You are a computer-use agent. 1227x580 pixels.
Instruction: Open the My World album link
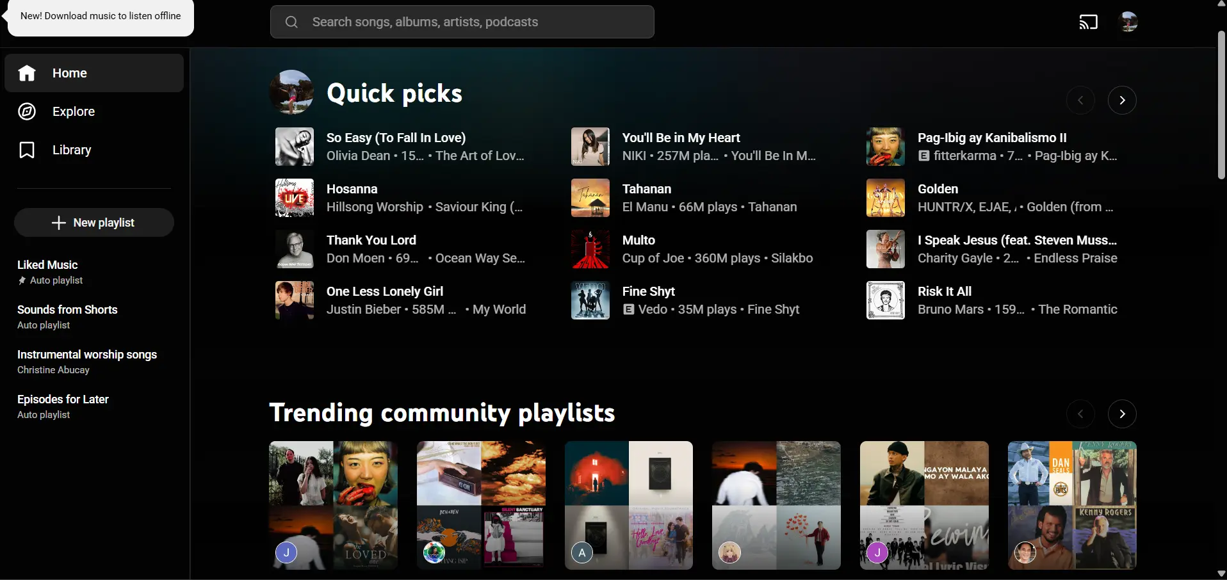click(500, 309)
